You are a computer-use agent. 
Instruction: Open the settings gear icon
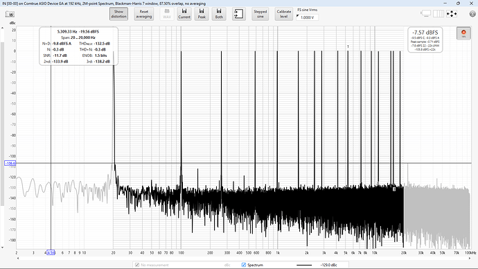pyautogui.click(x=472, y=14)
